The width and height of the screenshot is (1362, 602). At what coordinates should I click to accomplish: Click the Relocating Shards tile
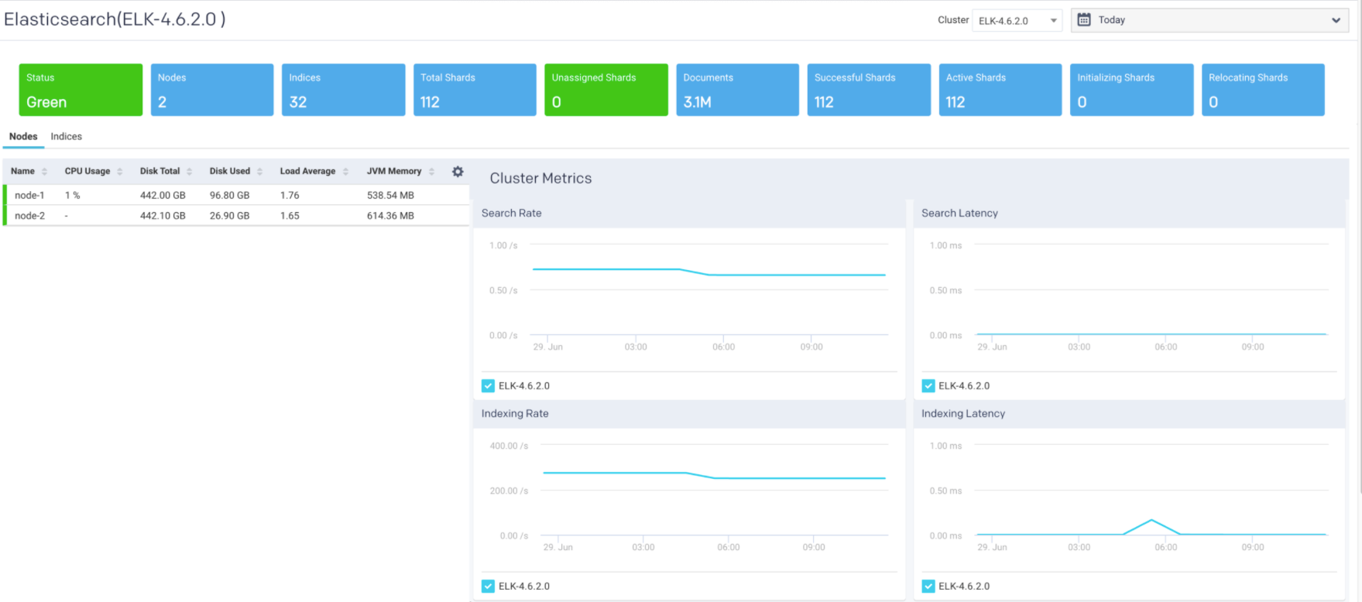[x=1263, y=90]
